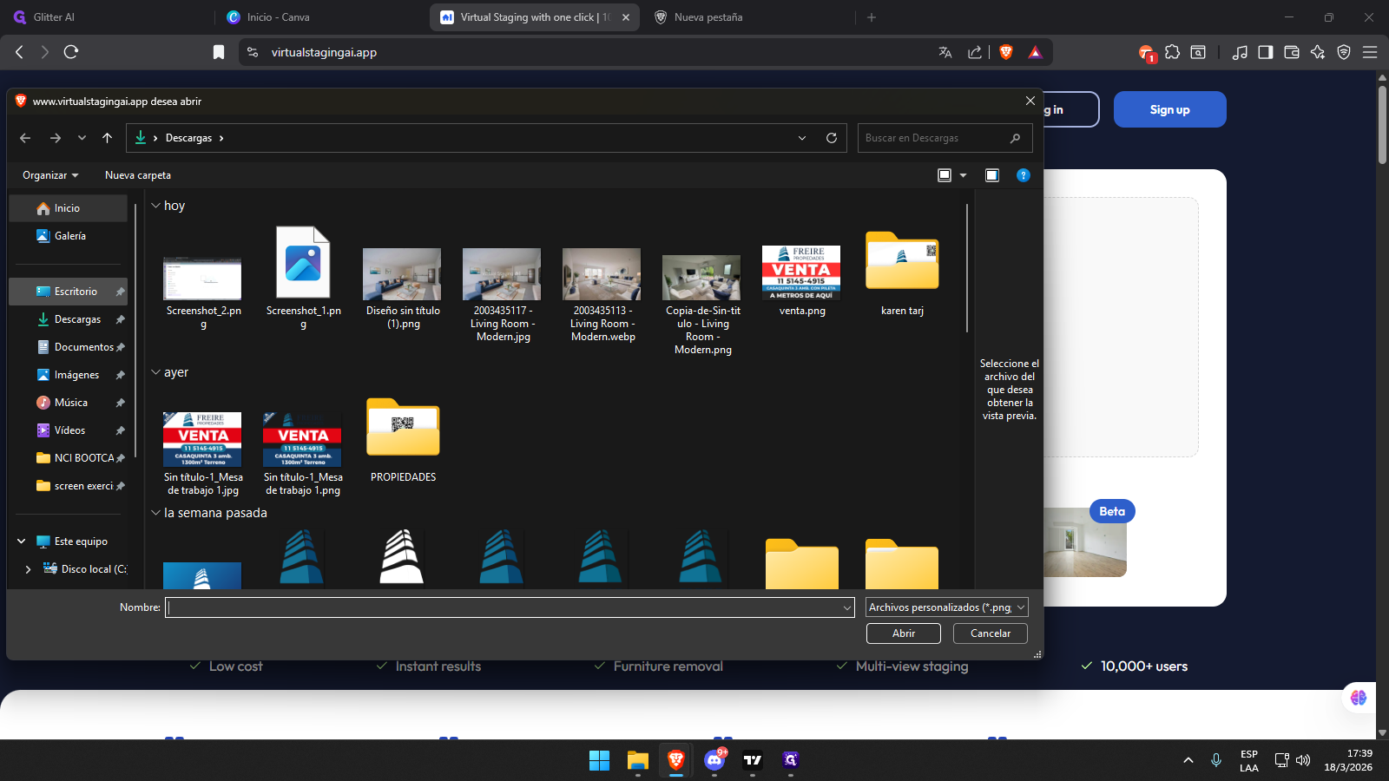This screenshot has height=781, width=1389.
Task: Click the refresh button beside the Descargas path
Action: [831, 138]
